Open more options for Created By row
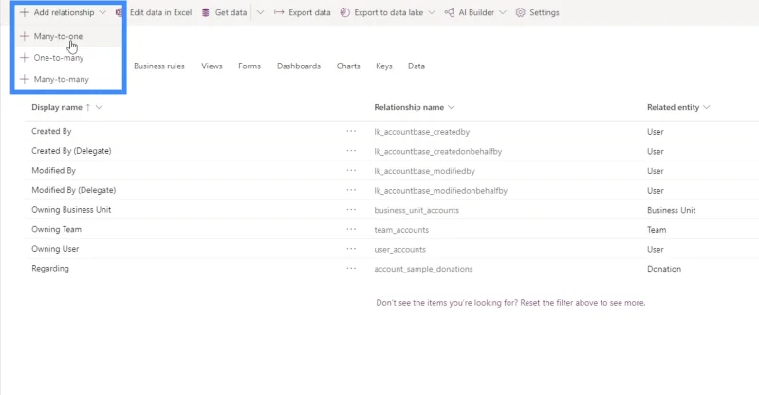 351,131
